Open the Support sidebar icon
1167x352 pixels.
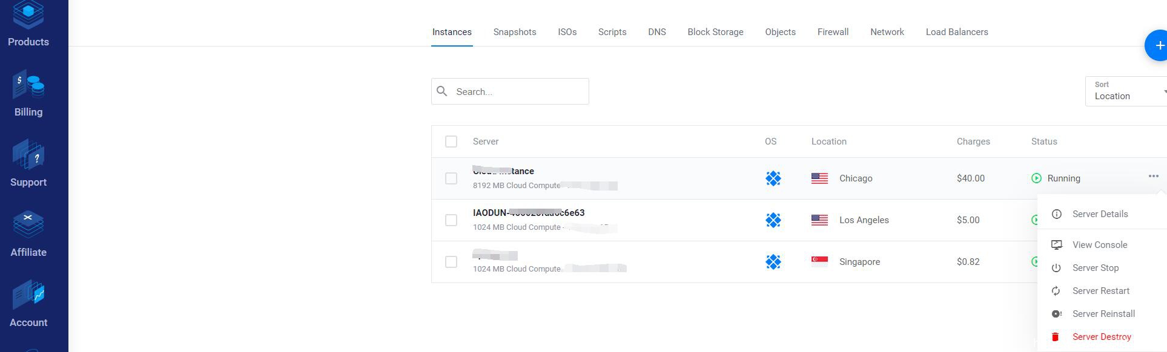28,163
